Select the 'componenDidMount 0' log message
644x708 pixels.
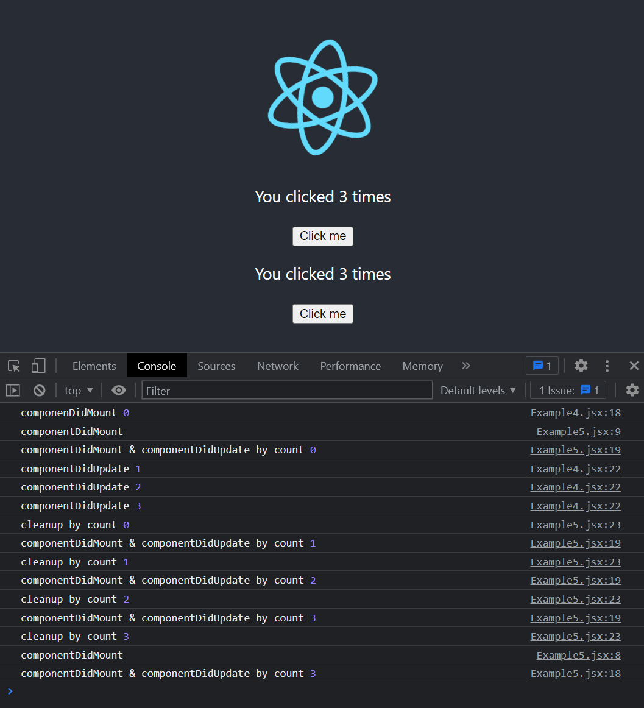[x=75, y=412]
